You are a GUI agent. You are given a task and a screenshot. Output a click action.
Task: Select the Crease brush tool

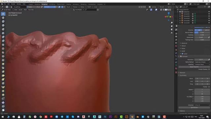click(3, 45)
